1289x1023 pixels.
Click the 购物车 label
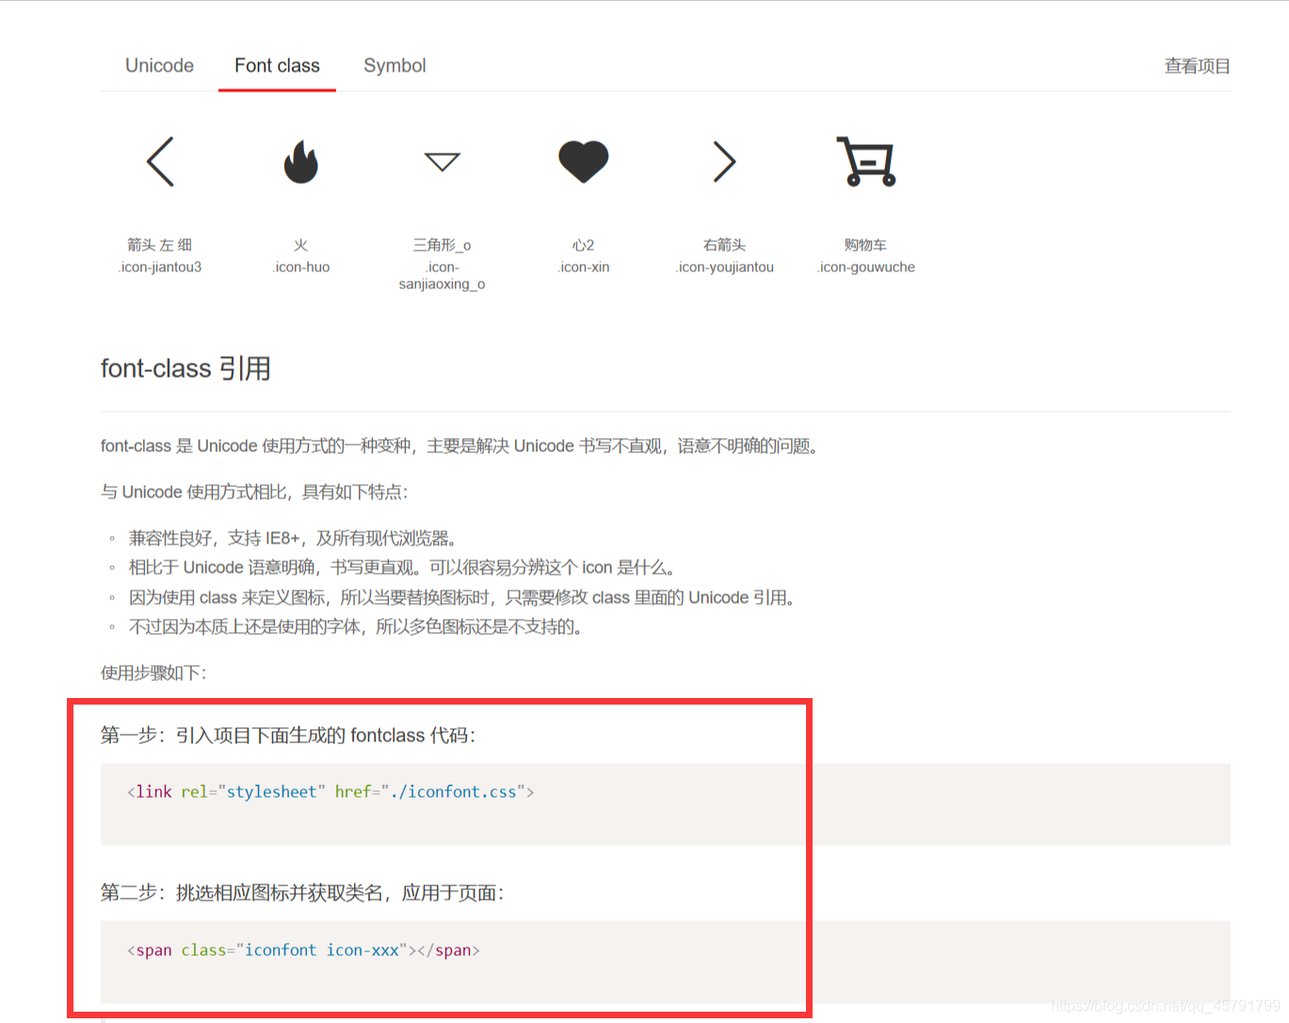tap(866, 245)
